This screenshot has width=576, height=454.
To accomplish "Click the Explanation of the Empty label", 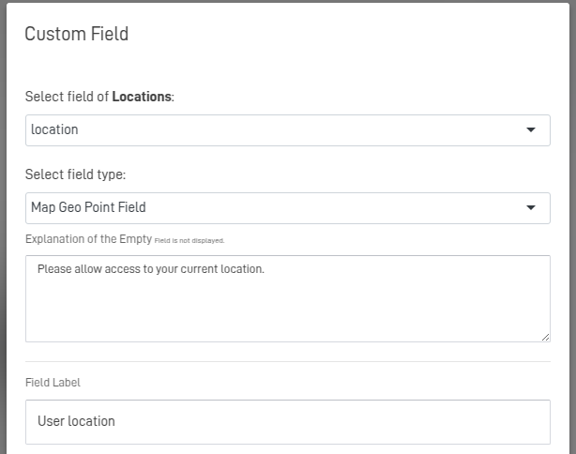I will coord(88,239).
